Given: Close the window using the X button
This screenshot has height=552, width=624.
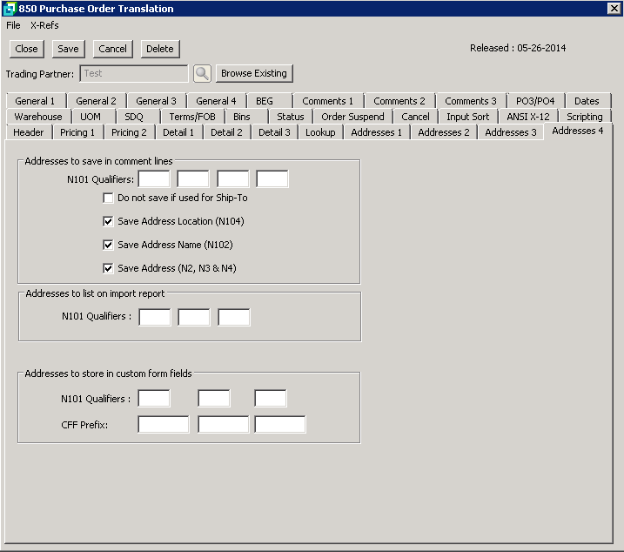Looking at the screenshot, I should coord(613,9).
